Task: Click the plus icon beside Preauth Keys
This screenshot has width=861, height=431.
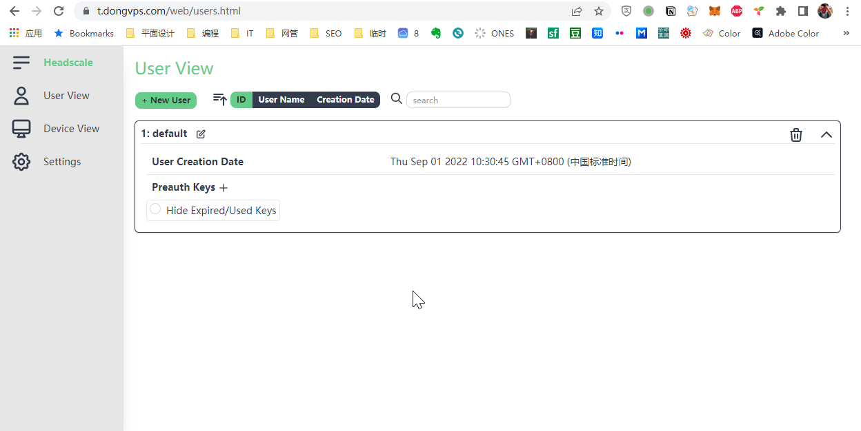Action: [224, 188]
